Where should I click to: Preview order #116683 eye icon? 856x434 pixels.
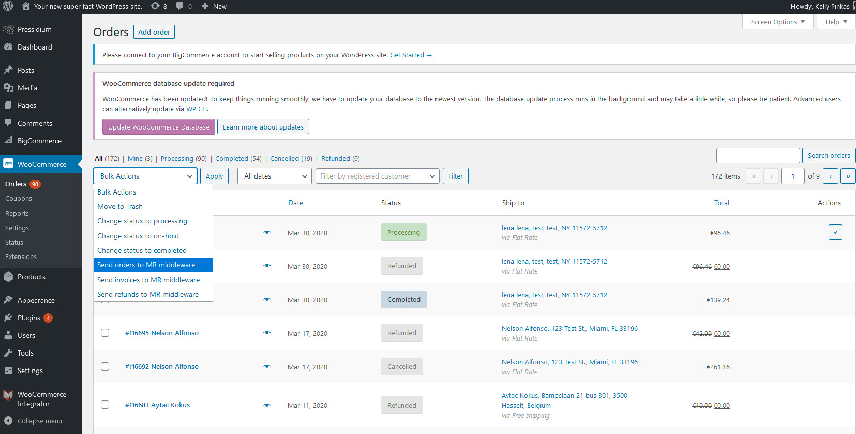pos(267,405)
